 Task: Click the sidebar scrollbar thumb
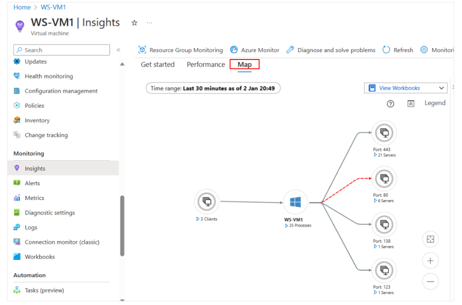coord(122,225)
